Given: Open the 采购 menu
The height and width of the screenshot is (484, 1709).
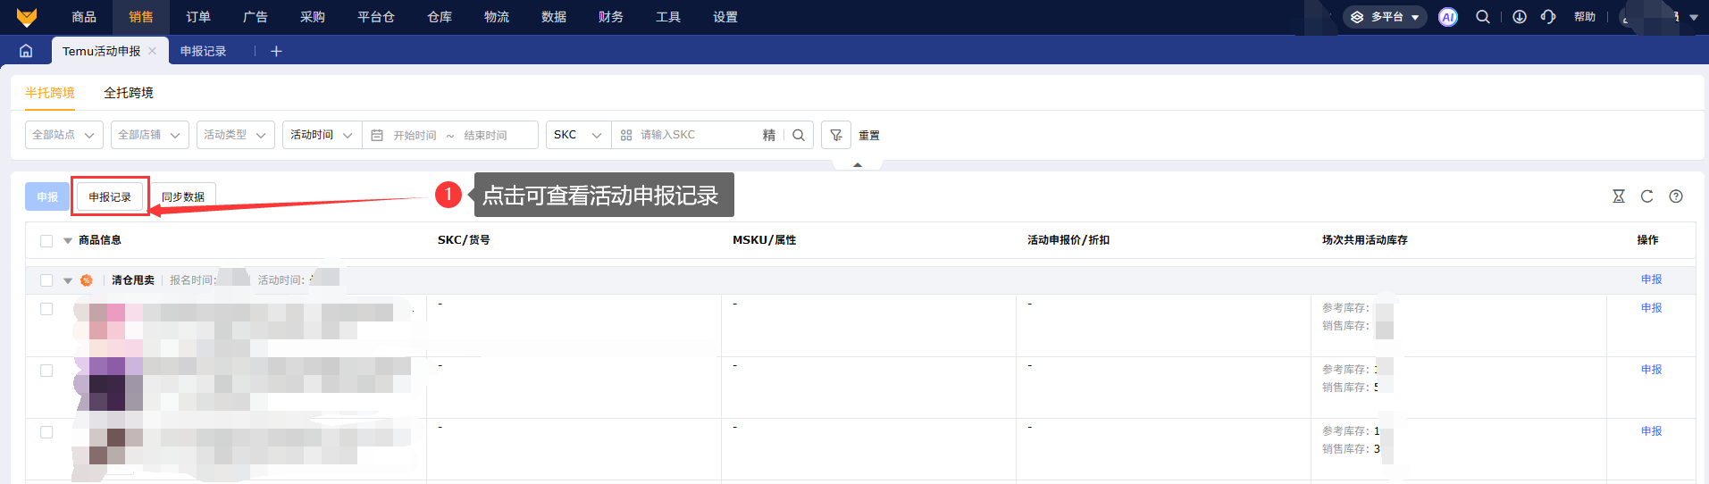Looking at the screenshot, I should click(313, 17).
